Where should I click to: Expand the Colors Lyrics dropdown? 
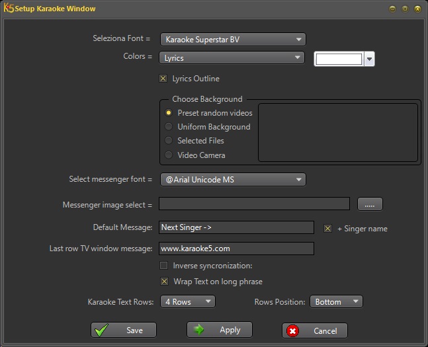coord(232,58)
